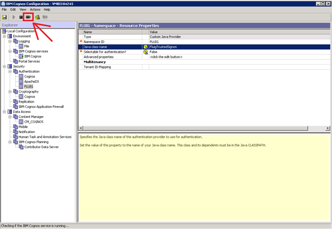Collapse the Content Manager tree node
The height and width of the screenshot is (229, 332).
10,117
